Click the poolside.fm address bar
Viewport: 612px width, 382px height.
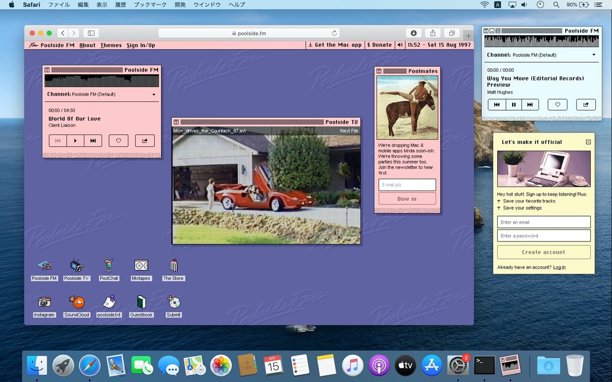(249, 33)
